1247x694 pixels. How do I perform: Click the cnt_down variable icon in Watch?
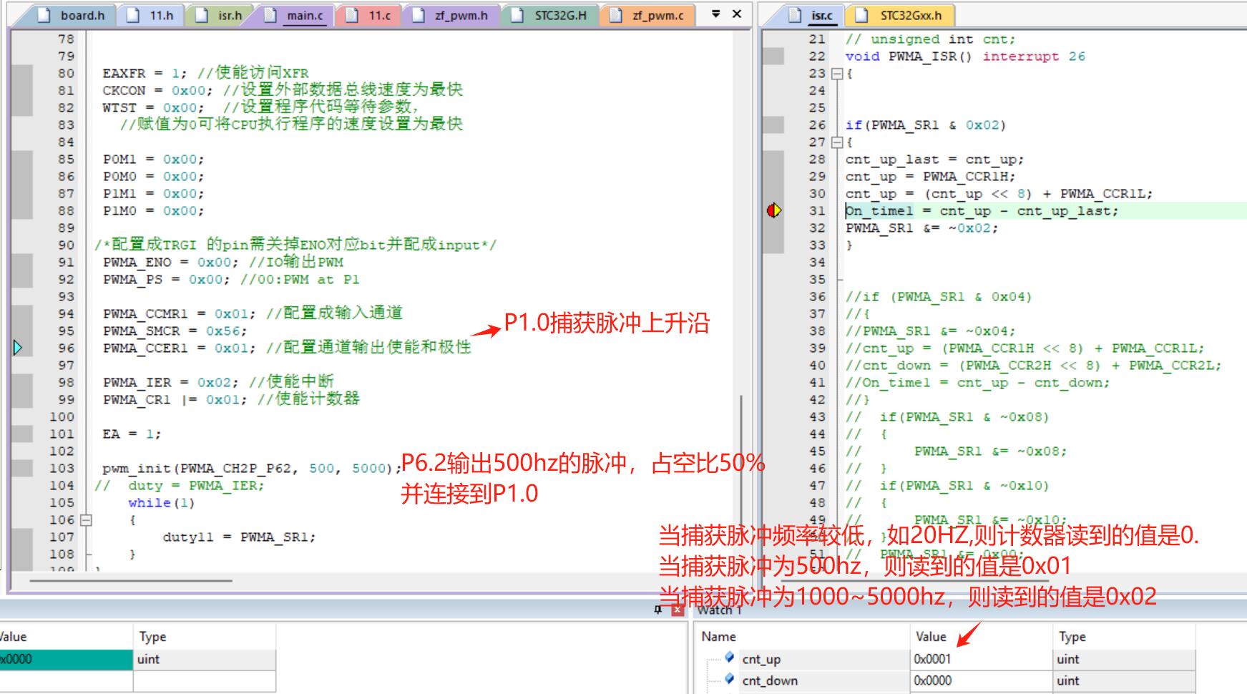[x=729, y=678]
